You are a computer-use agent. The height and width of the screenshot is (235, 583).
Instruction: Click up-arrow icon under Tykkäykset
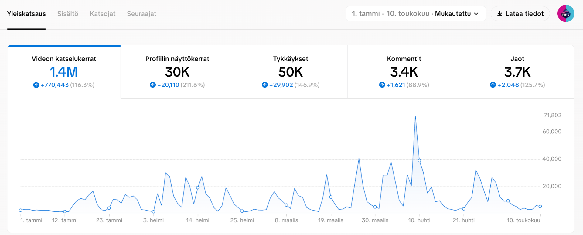(265, 85)
